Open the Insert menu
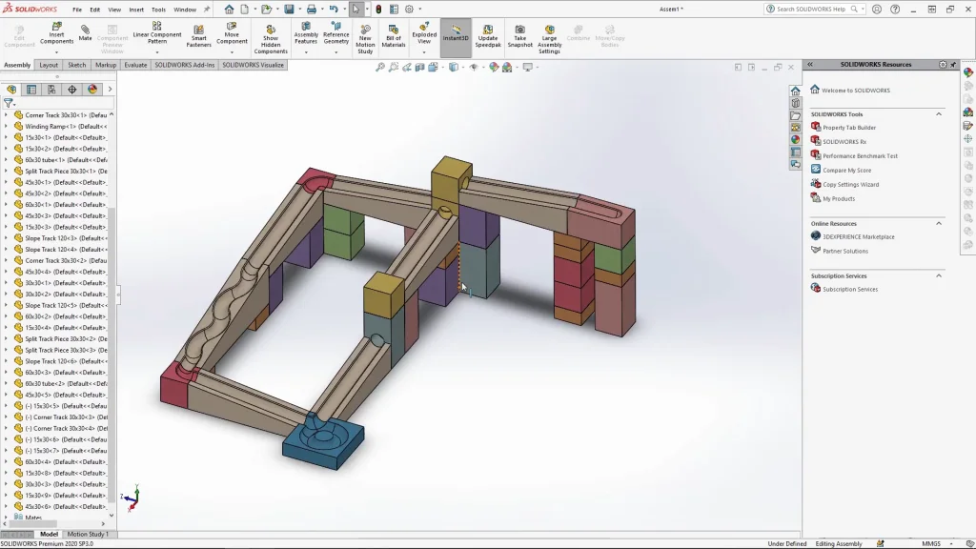 136,10
